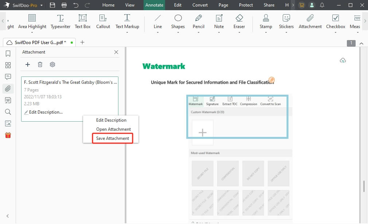The height and width of the screenshot is (224, 368).
Task: Select the Text Markup tool
Action: pos(127,21)
